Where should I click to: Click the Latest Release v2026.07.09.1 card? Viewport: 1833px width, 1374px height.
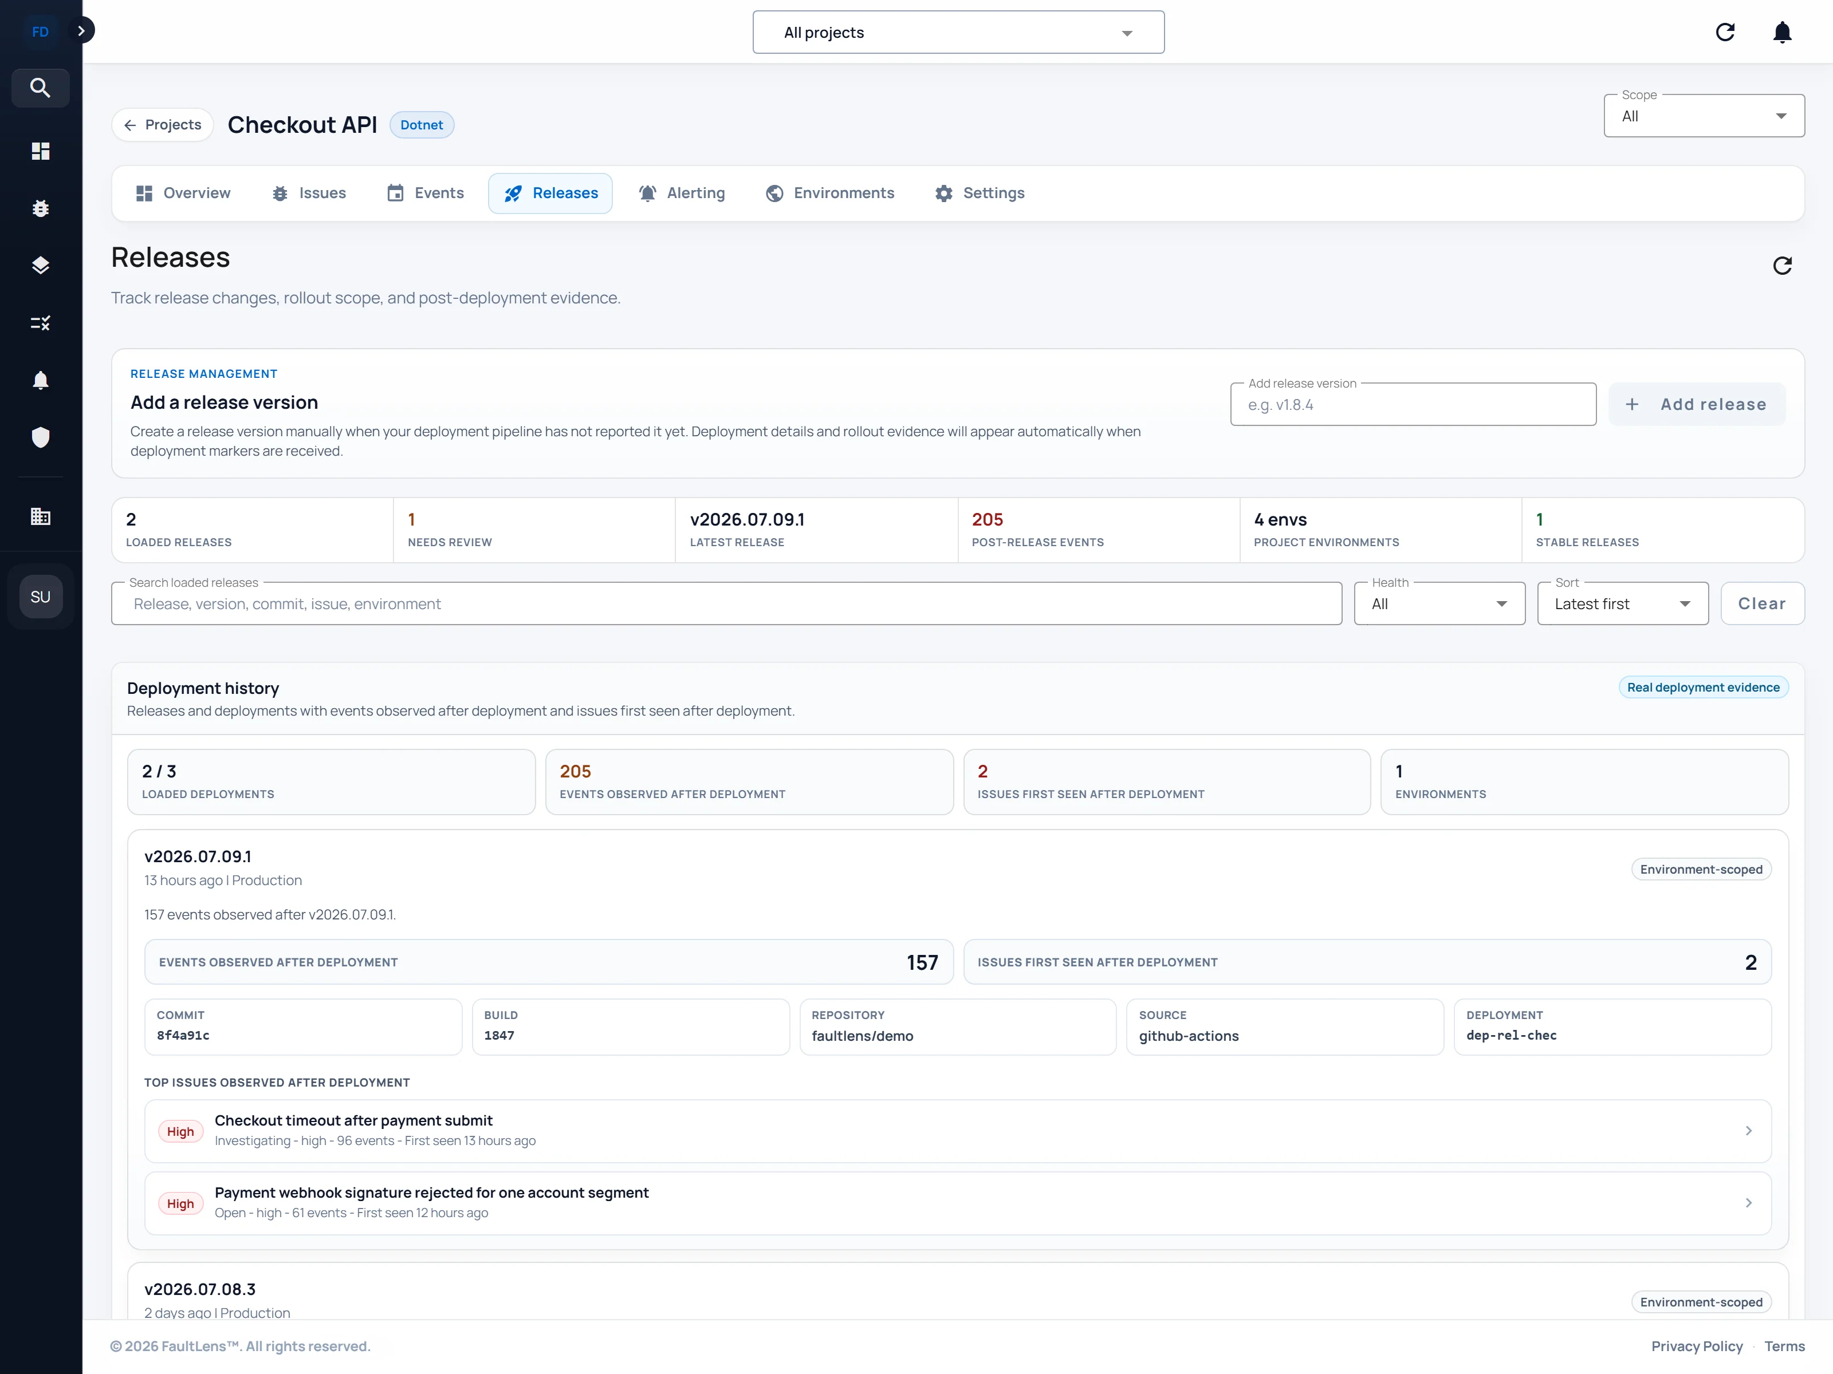816,530
